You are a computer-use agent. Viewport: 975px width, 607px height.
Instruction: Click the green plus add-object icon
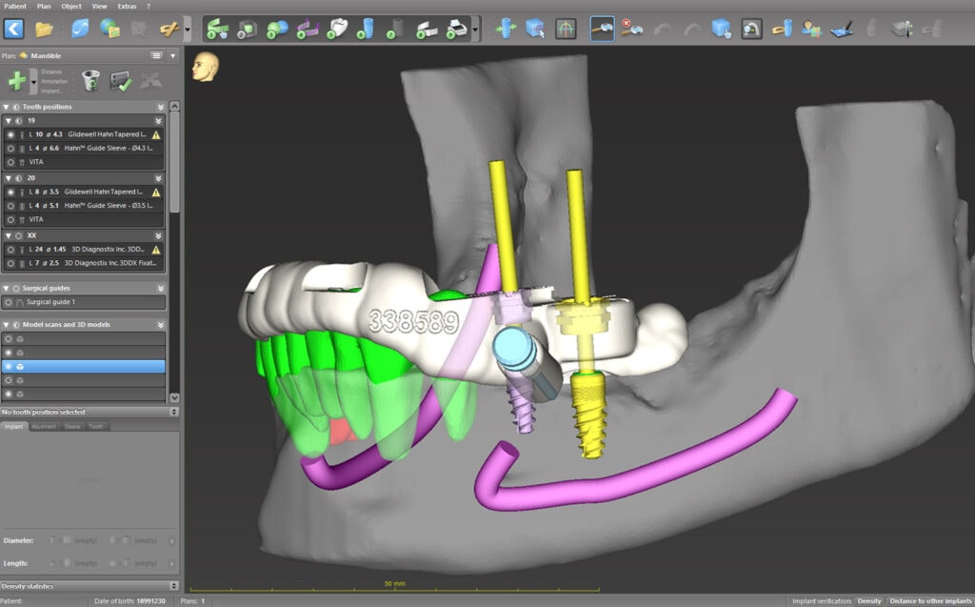(x=16, y=81)
